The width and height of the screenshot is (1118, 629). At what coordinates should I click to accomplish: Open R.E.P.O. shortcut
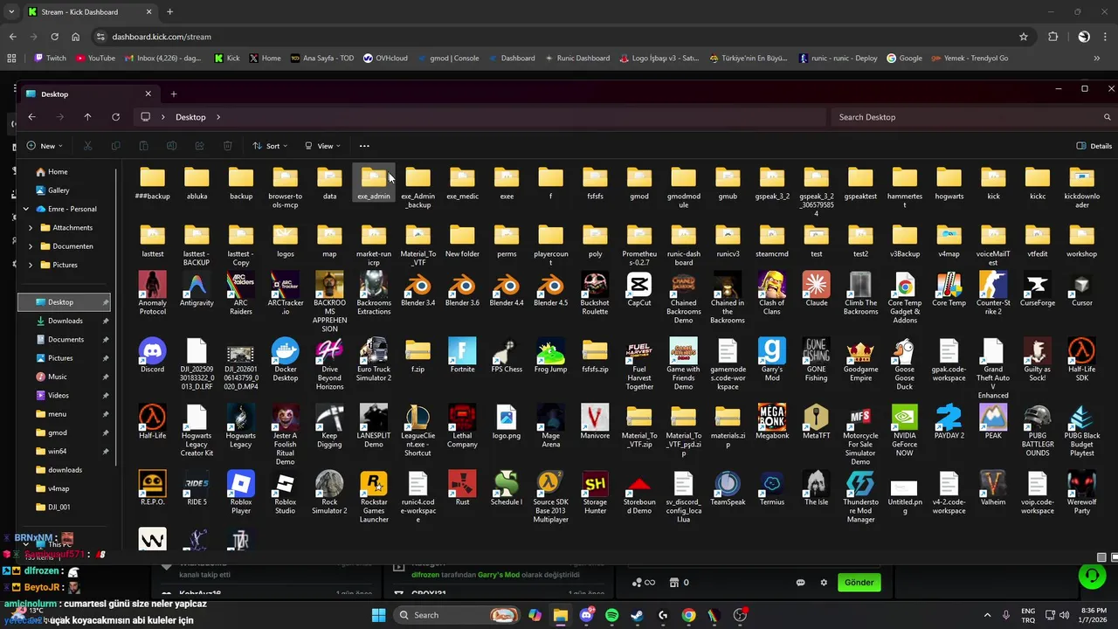152,489
